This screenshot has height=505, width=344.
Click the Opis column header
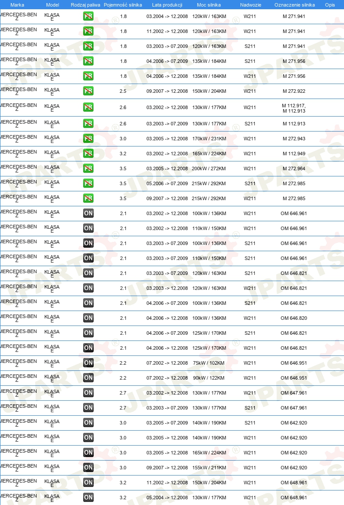[330, 5]
